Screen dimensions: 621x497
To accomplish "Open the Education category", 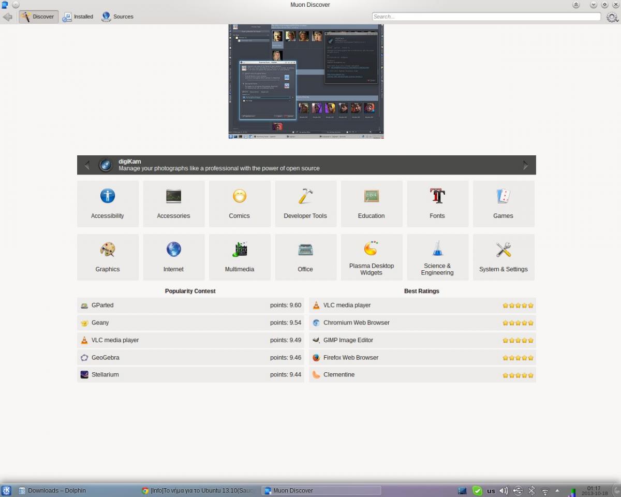I will click(x=372, y=203).
